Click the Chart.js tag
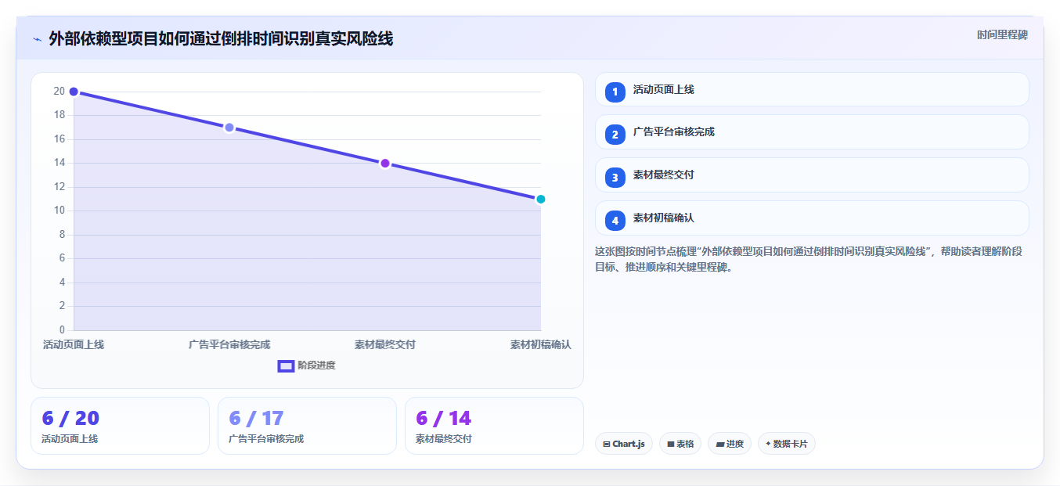Image resolution: width=1060 pixels, height=486 pixels. pyautogui.click(x=624, y=444)
